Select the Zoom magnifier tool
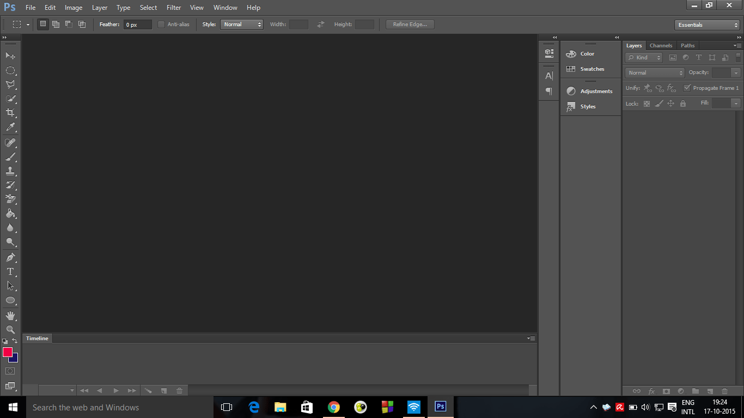 point(10,329)
